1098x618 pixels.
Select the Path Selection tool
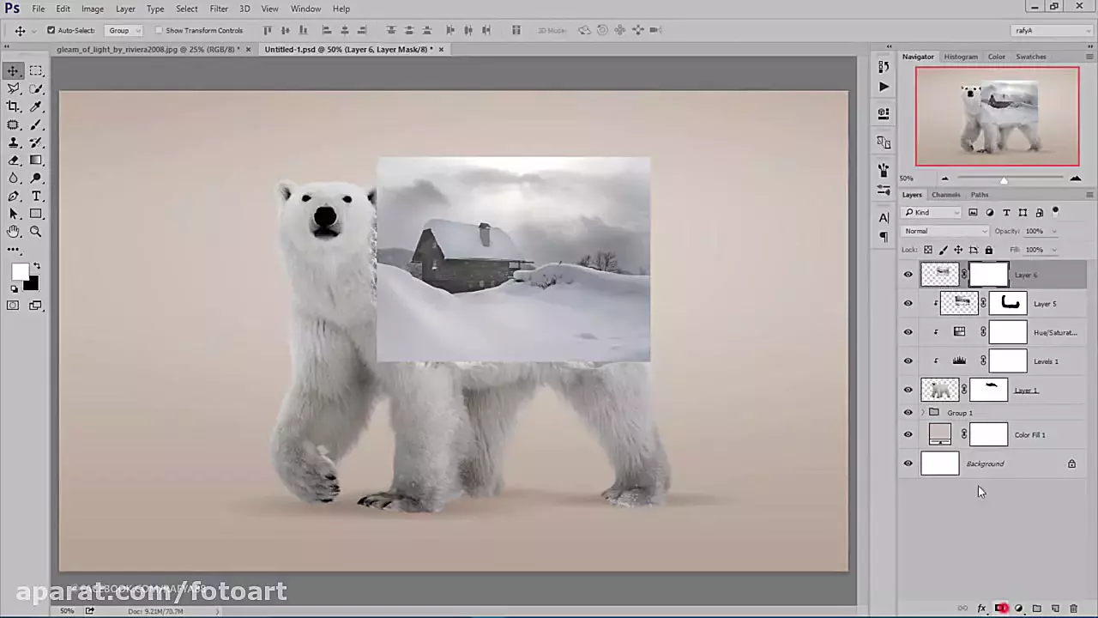click(x=14, y=214)
